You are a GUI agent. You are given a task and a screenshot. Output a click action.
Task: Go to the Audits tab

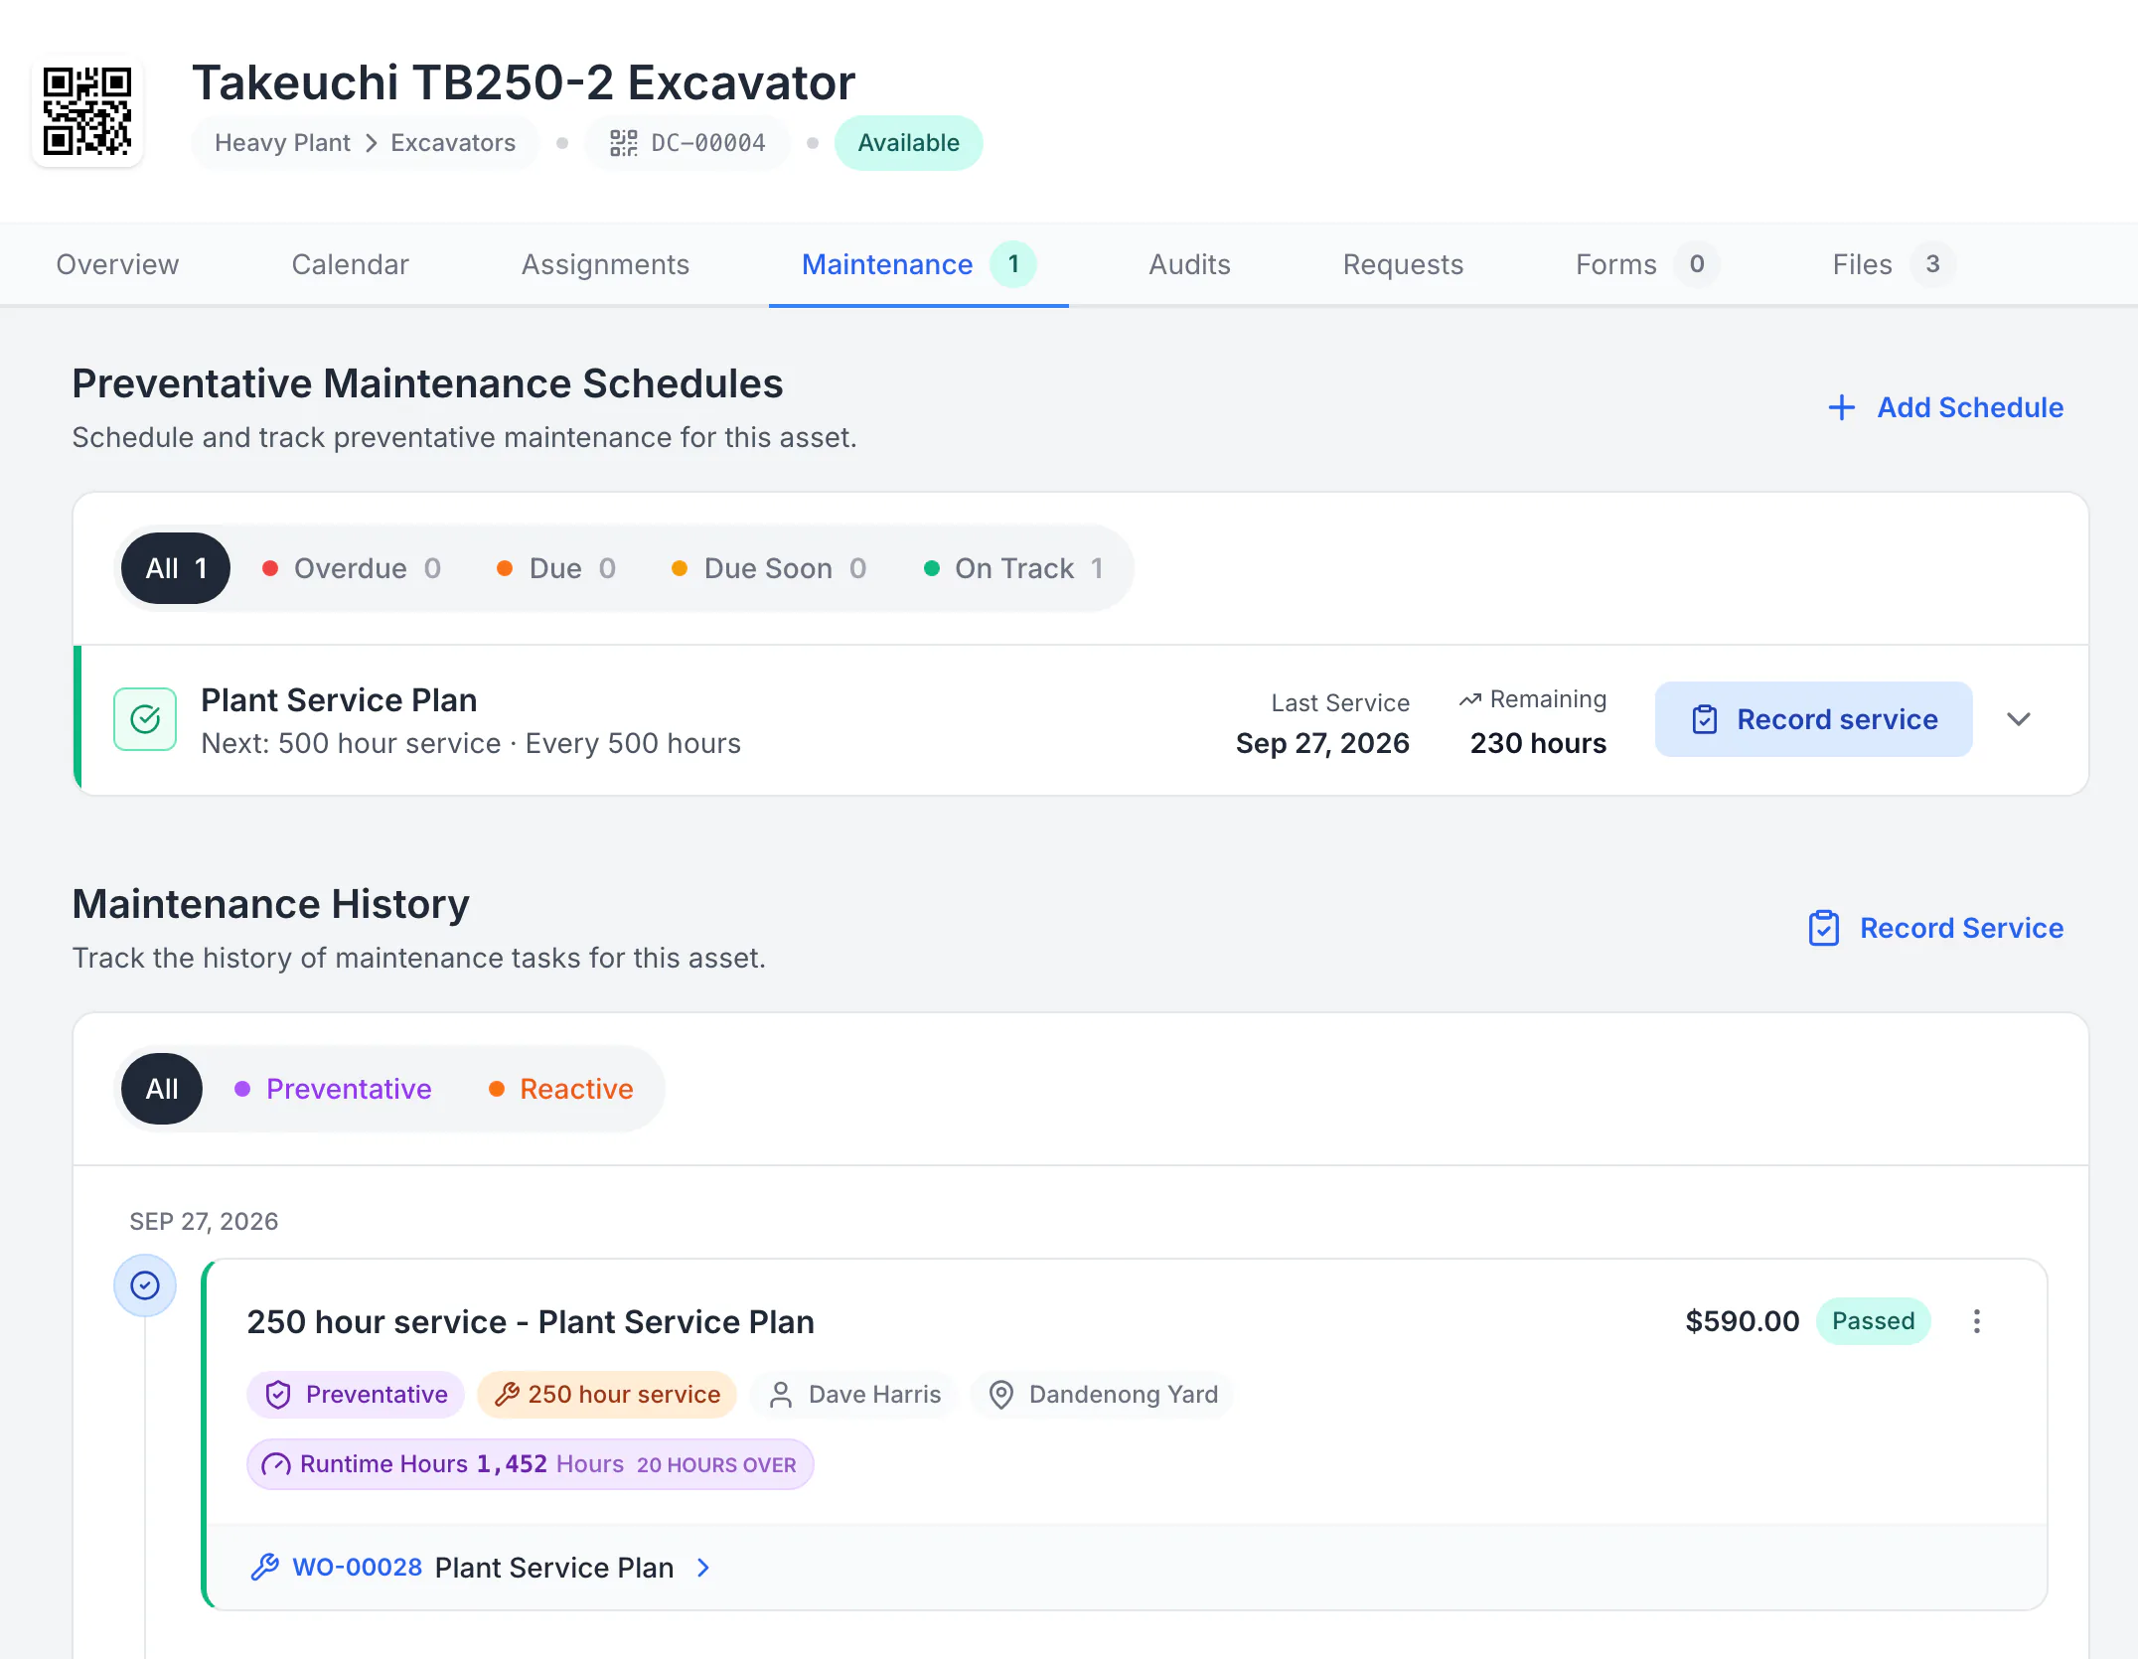tap(1189, 264)
